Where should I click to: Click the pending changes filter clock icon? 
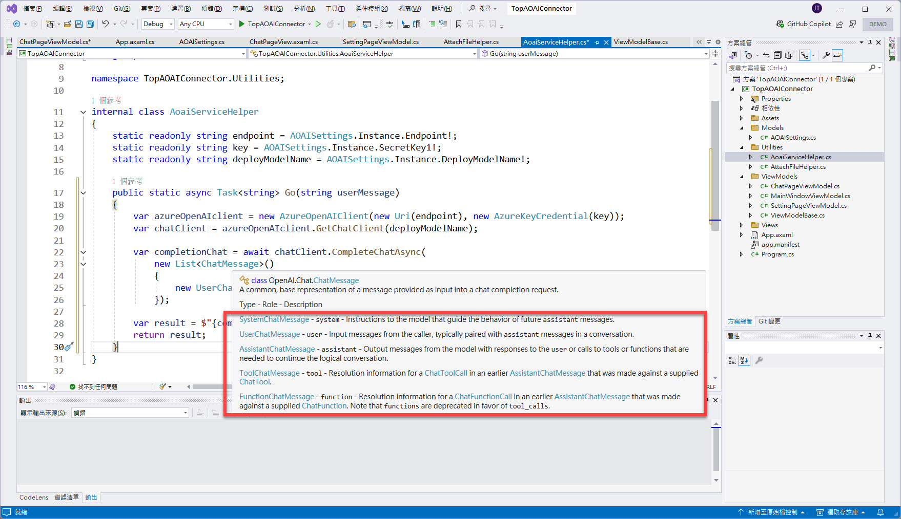pyautogui.click(x=749, y=55)
